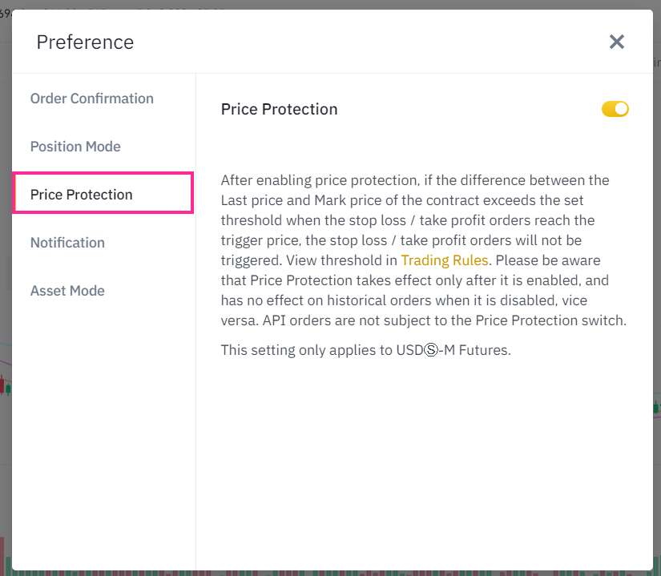Click the word Preference in the header

[x=85, y=42]
